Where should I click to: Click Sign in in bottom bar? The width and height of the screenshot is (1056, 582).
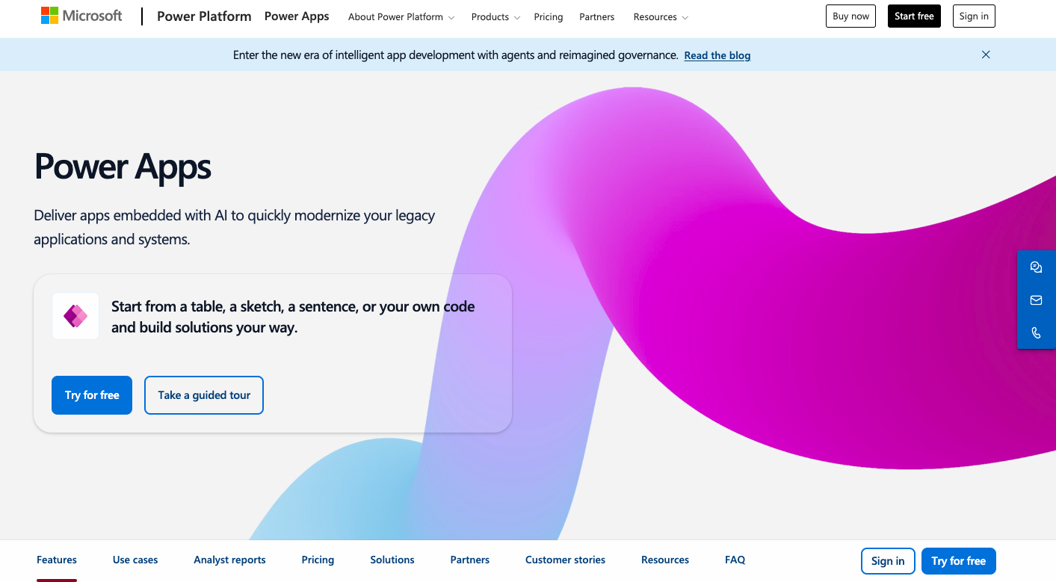coord(888,561)
